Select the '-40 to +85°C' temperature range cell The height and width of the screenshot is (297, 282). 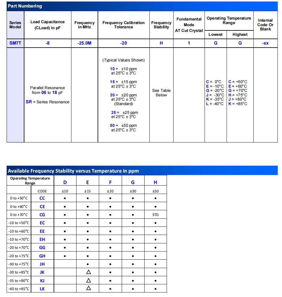tap(19, 289)
